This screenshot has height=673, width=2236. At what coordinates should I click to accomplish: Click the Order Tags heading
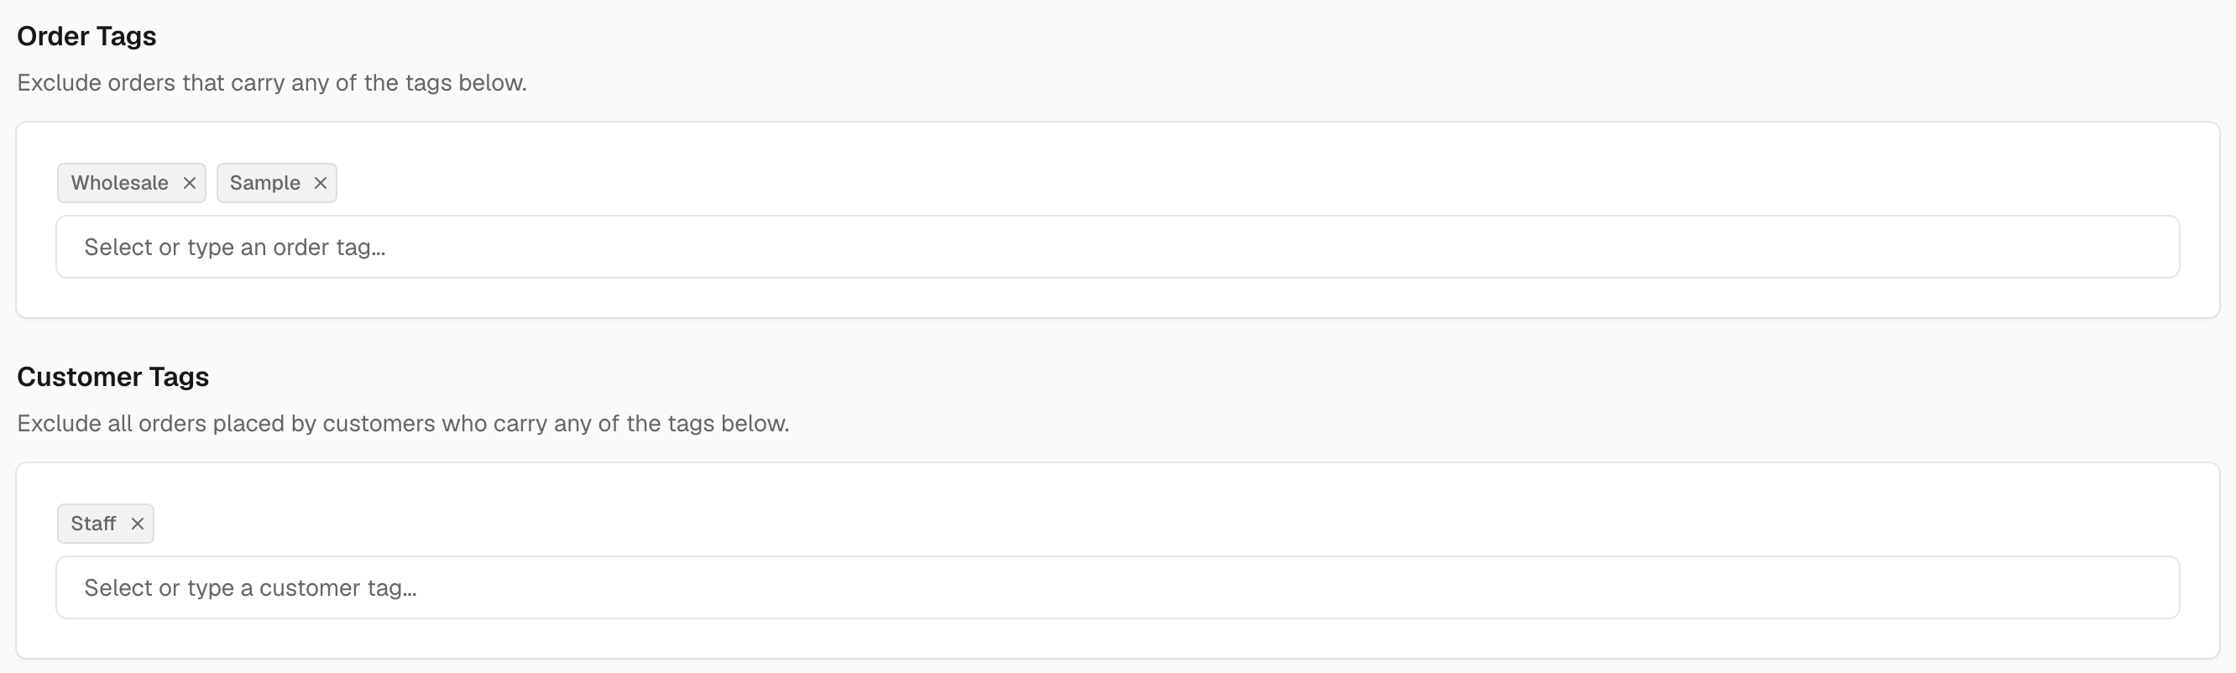[x=86, y=36]
